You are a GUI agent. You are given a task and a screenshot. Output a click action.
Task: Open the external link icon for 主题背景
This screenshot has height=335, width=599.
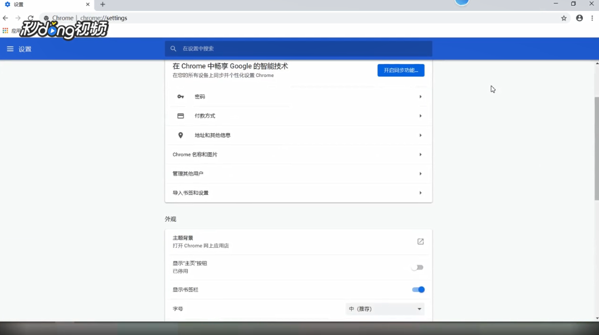420,242
